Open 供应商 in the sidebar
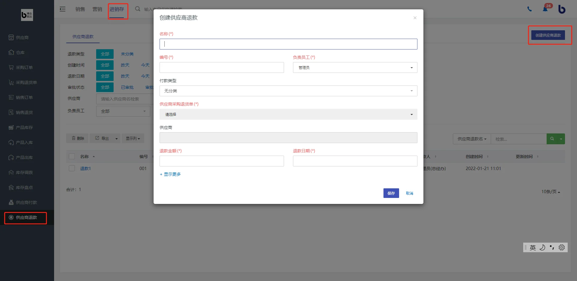 pyautogui.click(x=22, y=37)
